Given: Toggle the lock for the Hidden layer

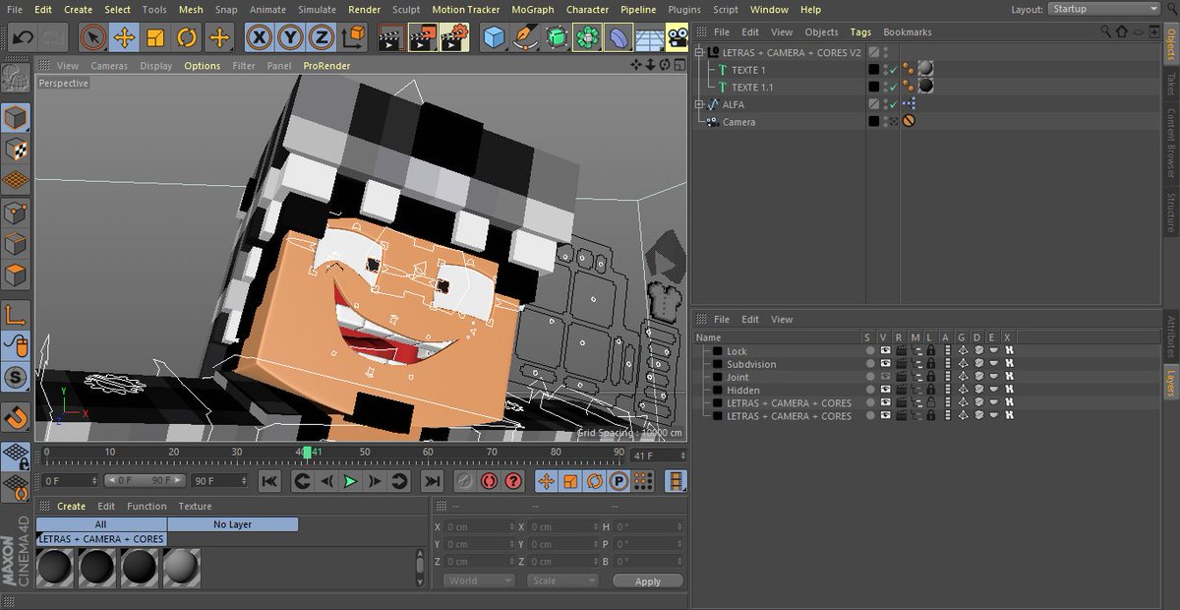Looking at the screenshot, I should tap(930, 391).
